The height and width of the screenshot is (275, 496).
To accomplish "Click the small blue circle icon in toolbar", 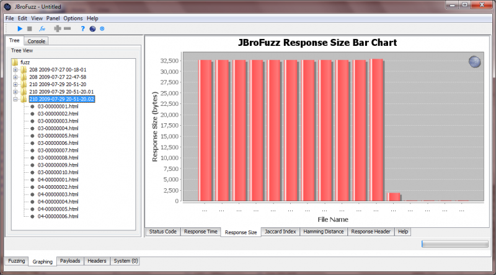I will 102,28.
